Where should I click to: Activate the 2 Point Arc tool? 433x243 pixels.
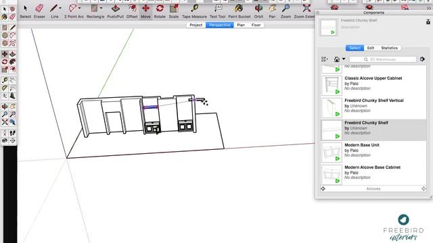72,8
